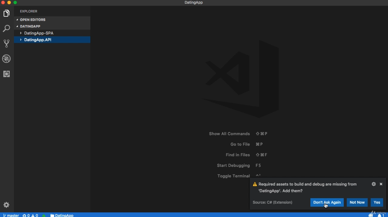Click the 'Go to File' hint text
This screenshot has width=388, height=217.
point(240,144)
